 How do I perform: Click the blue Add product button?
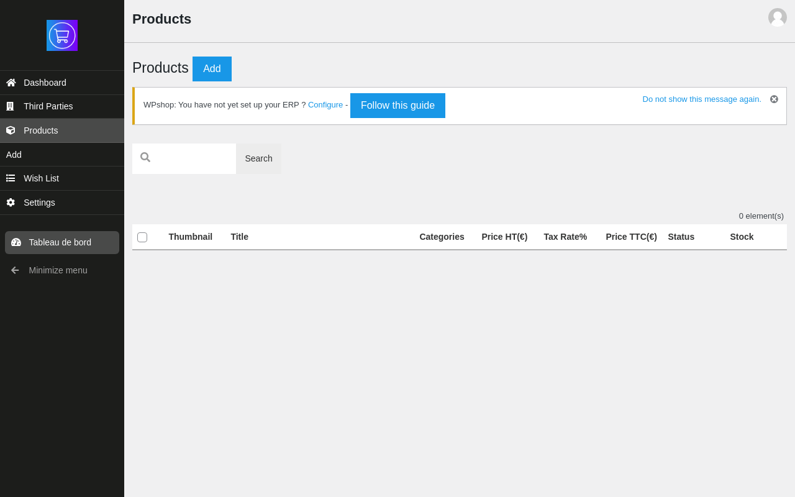click(212, 69)
